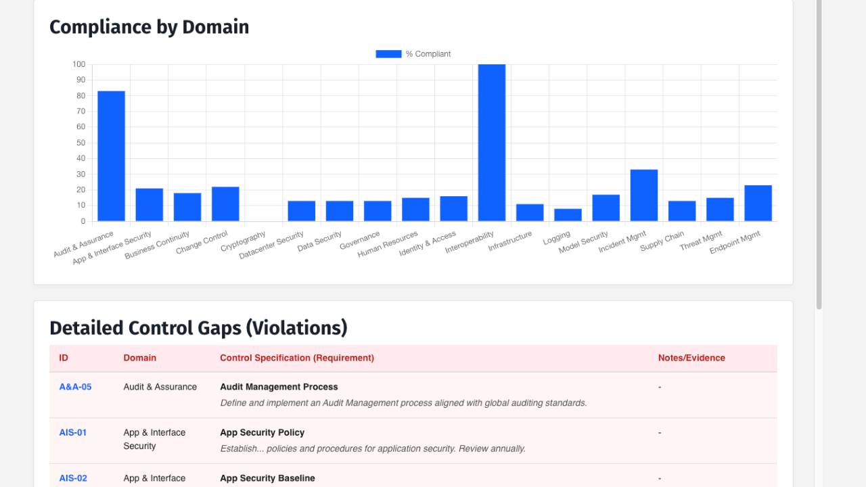This screenshot has height=487, width=866.
Task: Click the Control Specification (Requirement) column header
Action: [x=297, y=358]
